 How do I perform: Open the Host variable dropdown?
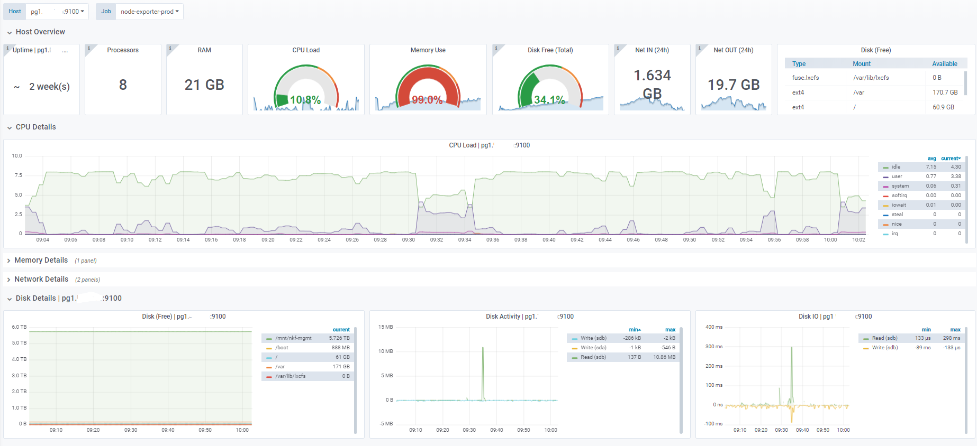click(x=57, y=12)
